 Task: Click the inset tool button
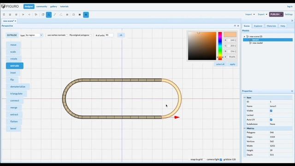tap(13, 73)
